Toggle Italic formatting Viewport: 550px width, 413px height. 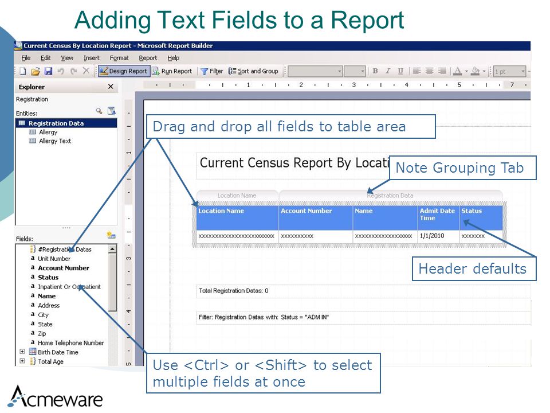[388, 71]
